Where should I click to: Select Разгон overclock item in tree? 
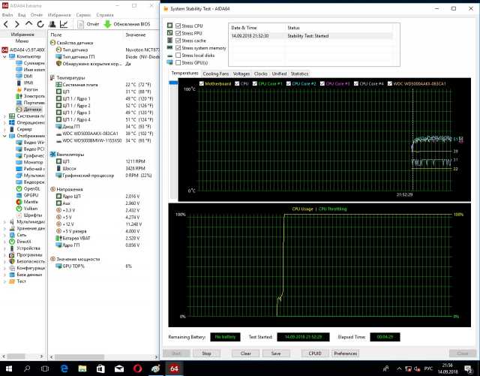(x=27, y=89)
